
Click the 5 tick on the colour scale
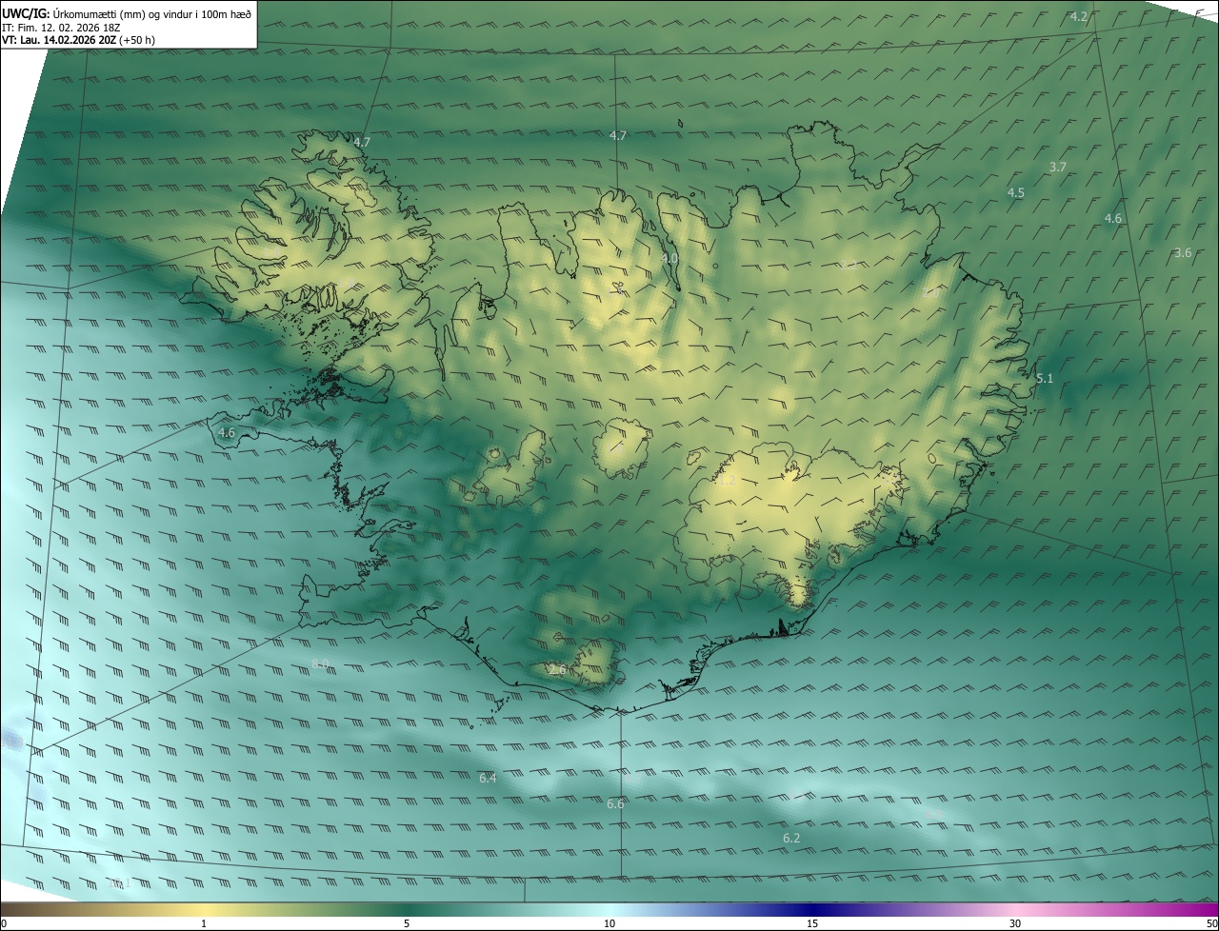pyautogui.click(x=407, y=923)
